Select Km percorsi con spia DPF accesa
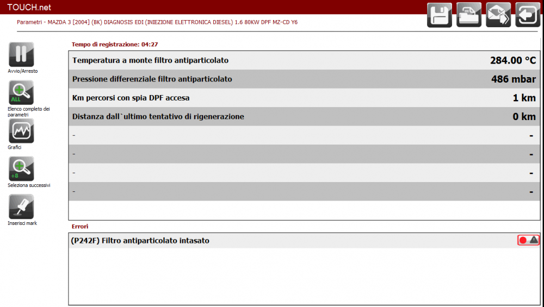Viewport: 544px width, 307px height. point(304,98)
